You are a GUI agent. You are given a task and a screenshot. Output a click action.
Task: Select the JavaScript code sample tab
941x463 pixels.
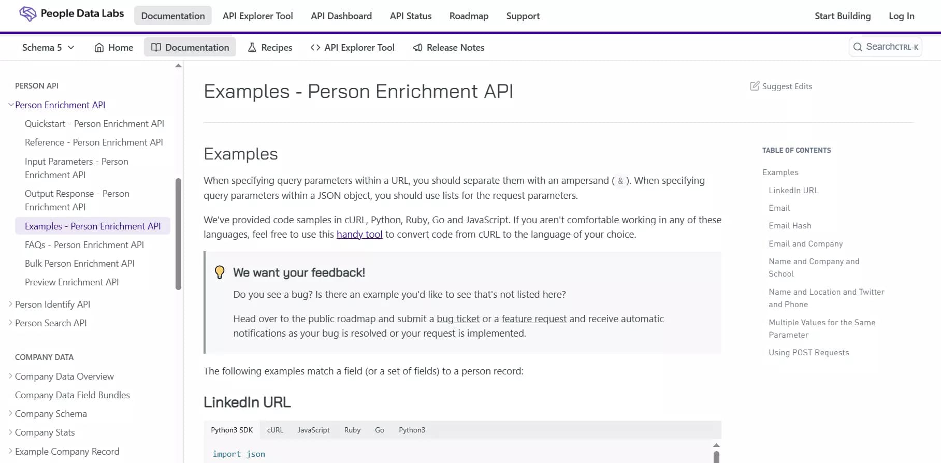tap(313, 430)
